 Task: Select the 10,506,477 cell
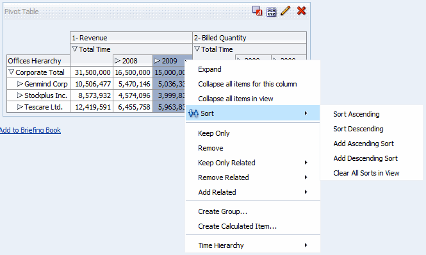pos(92,84)
